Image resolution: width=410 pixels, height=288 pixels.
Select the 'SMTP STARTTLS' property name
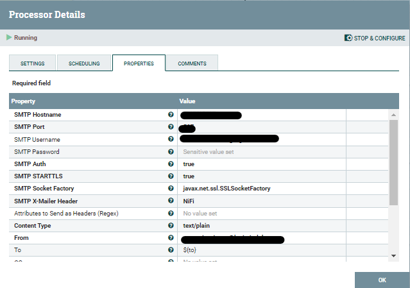pos(38,176)
